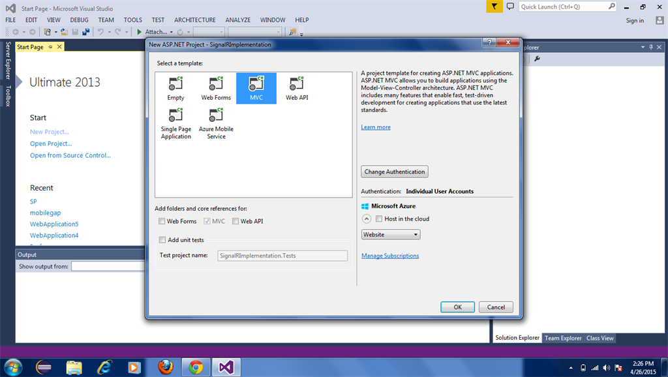Select the MVC template
This screenshot has width=668, height=377.
256,89
